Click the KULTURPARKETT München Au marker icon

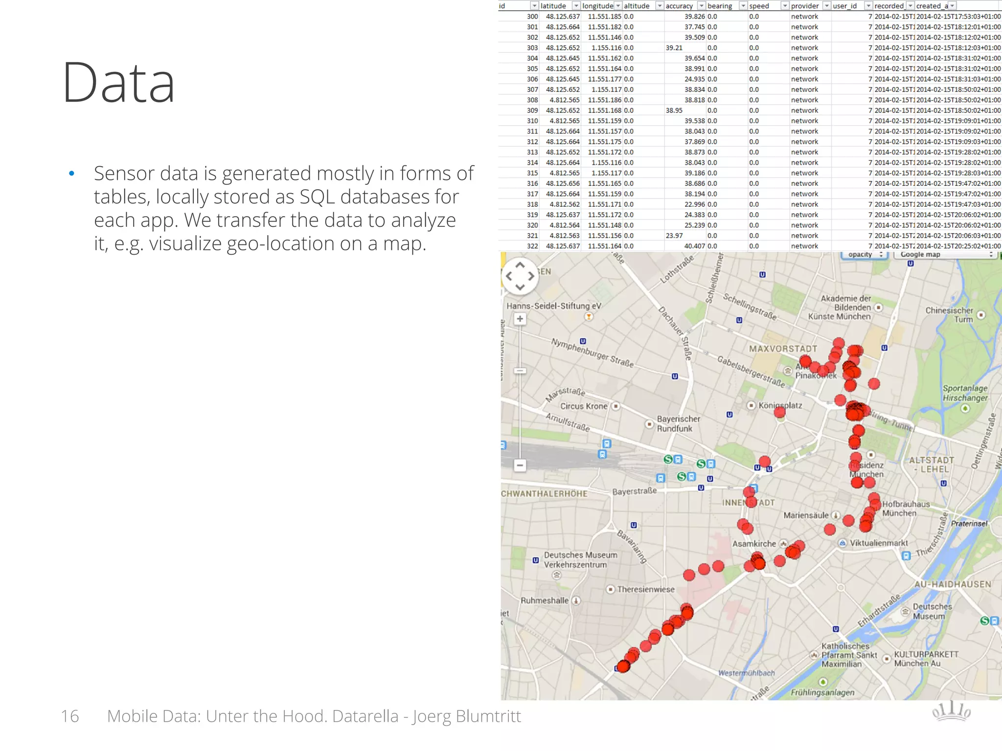pos(887,659)
